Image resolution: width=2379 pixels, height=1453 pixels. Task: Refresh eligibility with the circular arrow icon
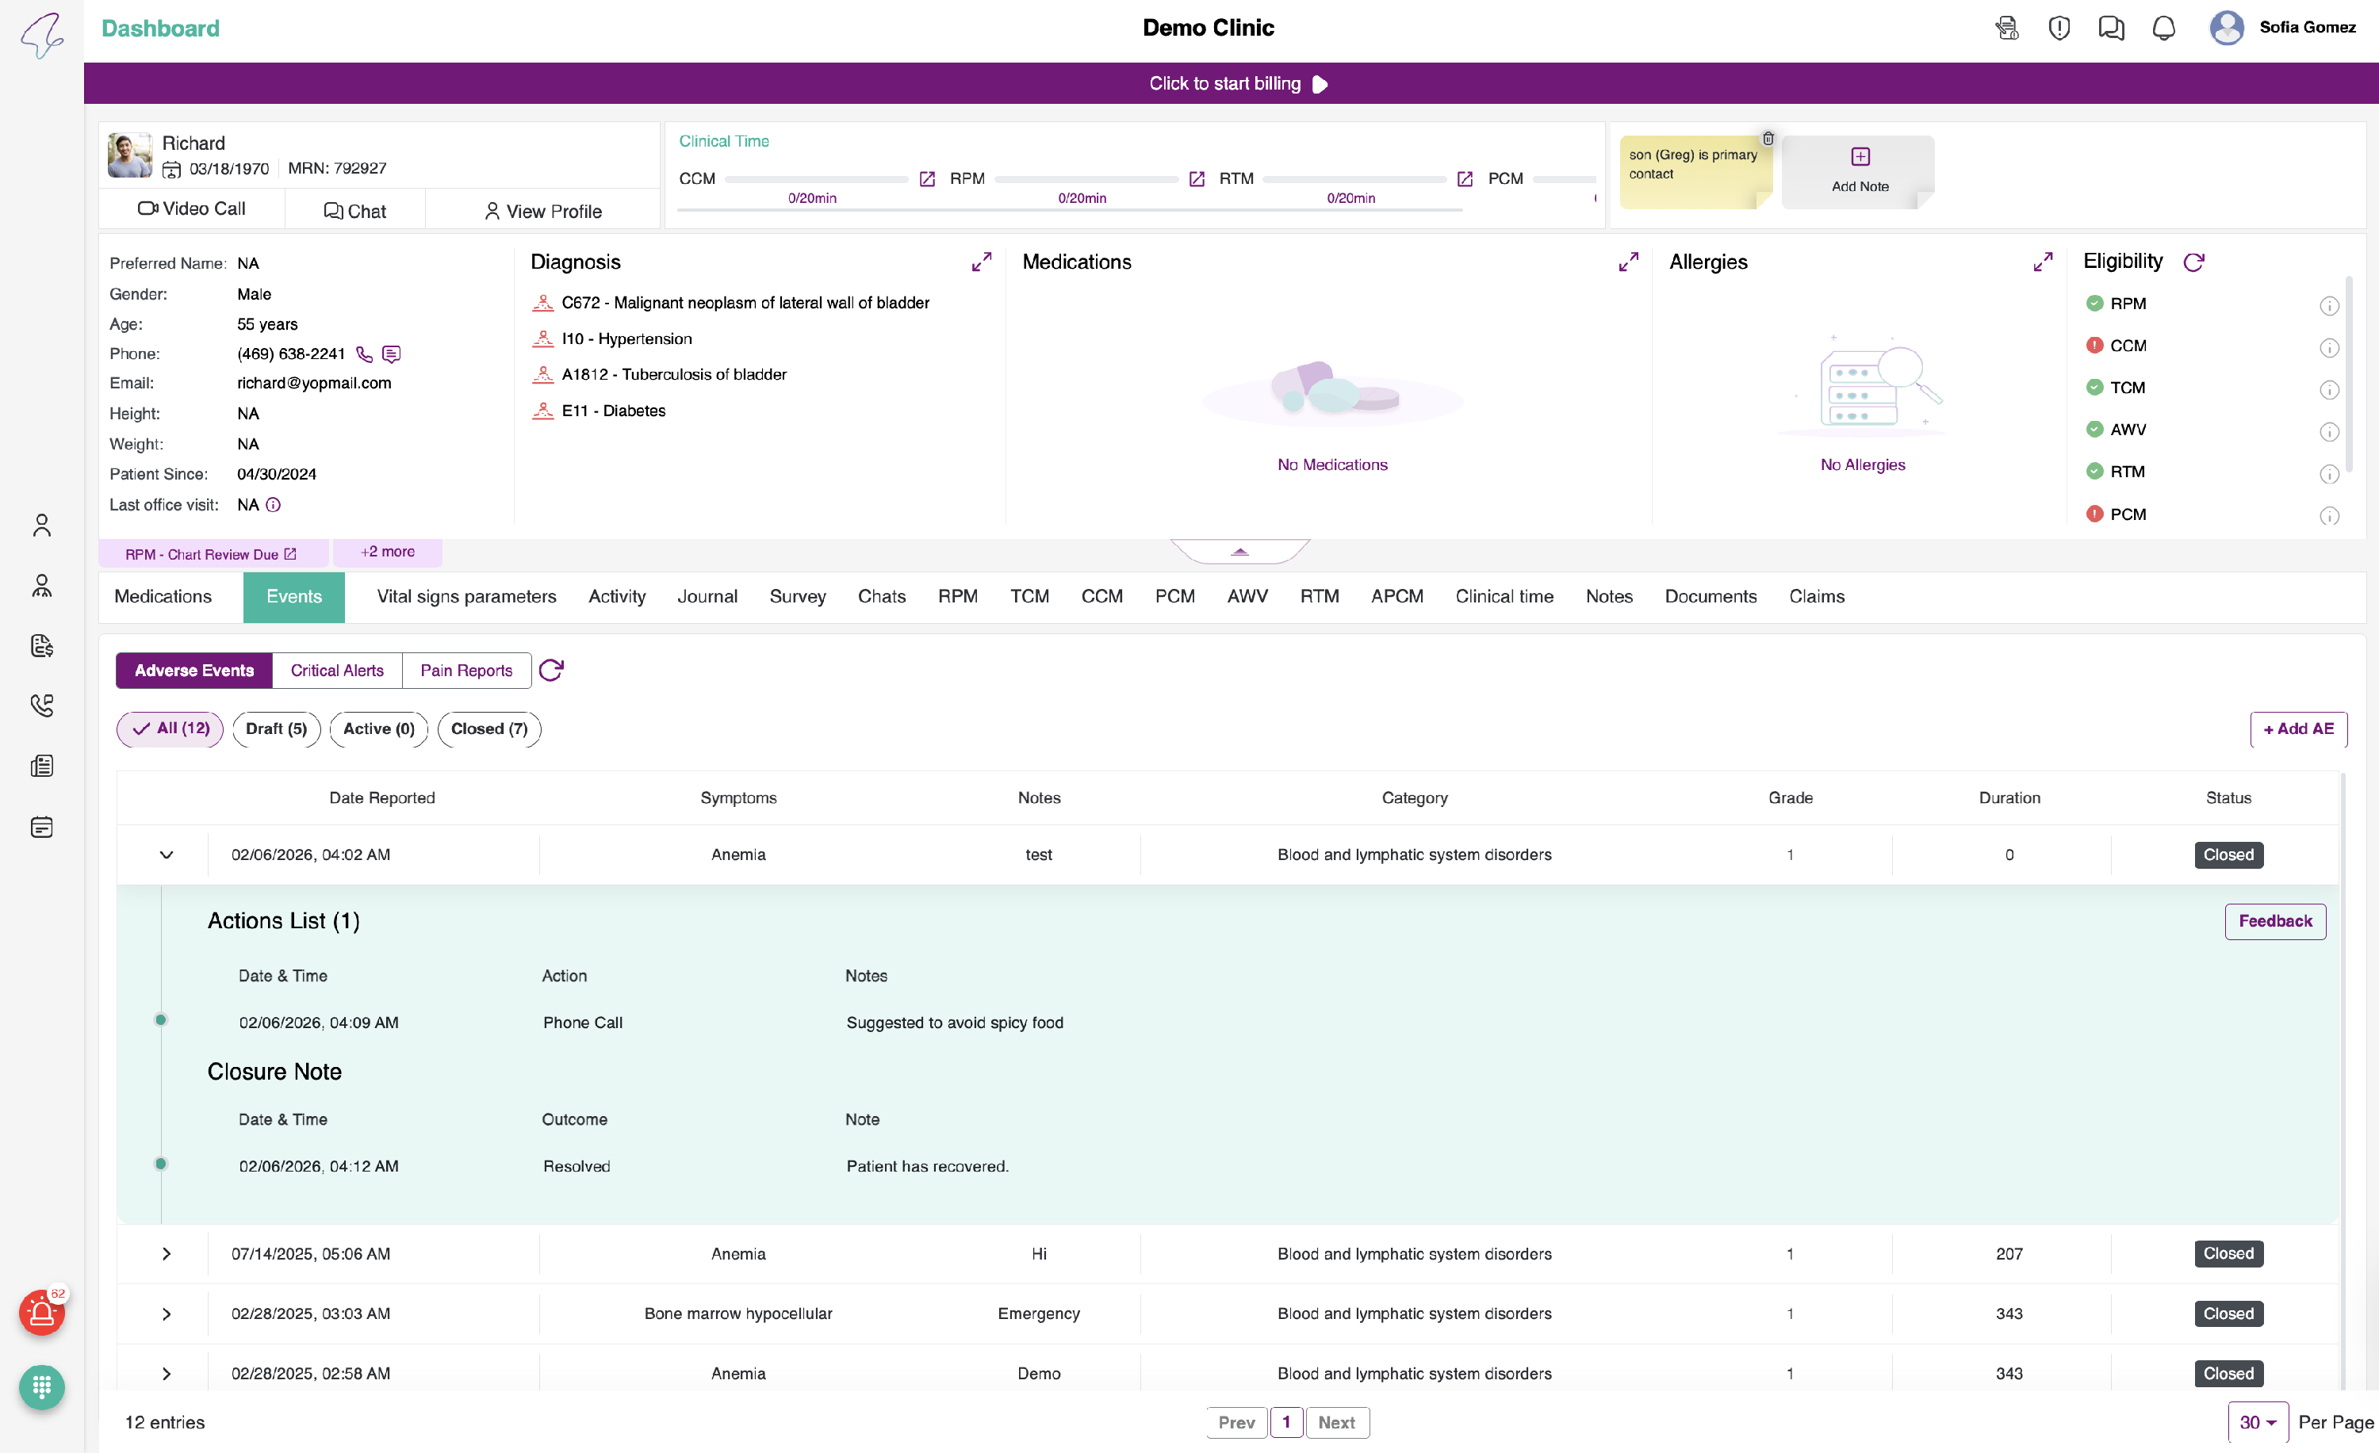pos(2193,262)
